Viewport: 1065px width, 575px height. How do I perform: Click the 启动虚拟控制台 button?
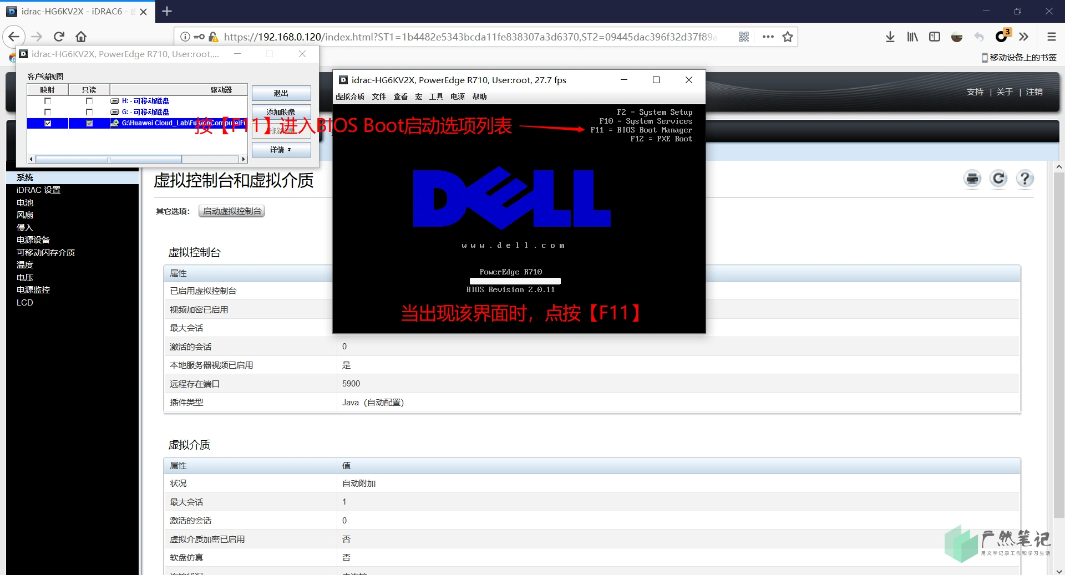click(232, 211)
